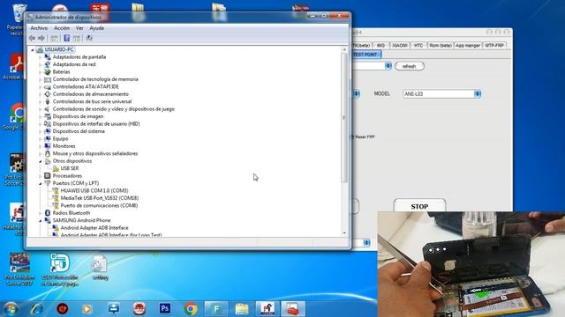Click the scrollbar down arrow in Device Manager

[344, 232]
